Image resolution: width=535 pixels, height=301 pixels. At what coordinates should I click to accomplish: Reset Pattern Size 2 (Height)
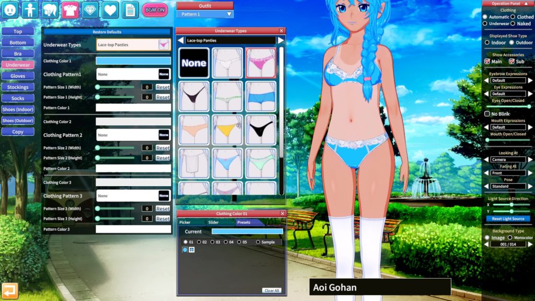[x=163, y=158]
